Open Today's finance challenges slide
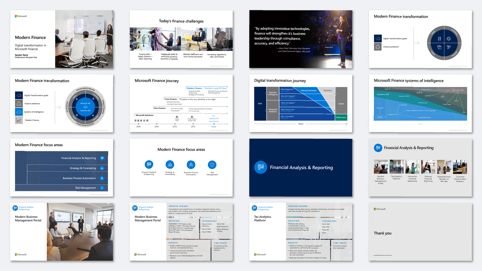This screenshot has width=482, height=271. click(x=181, y=39)
